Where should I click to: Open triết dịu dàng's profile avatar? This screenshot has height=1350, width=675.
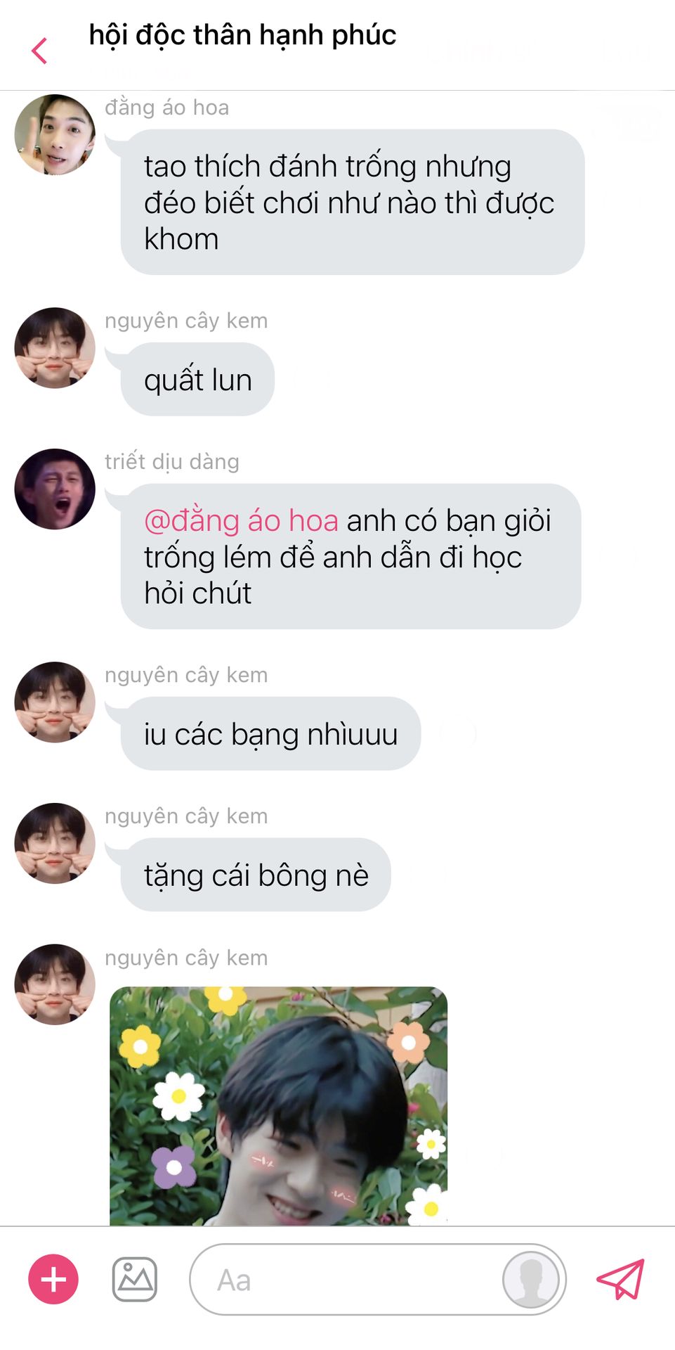pyautogui.click(x=55, y=489)
